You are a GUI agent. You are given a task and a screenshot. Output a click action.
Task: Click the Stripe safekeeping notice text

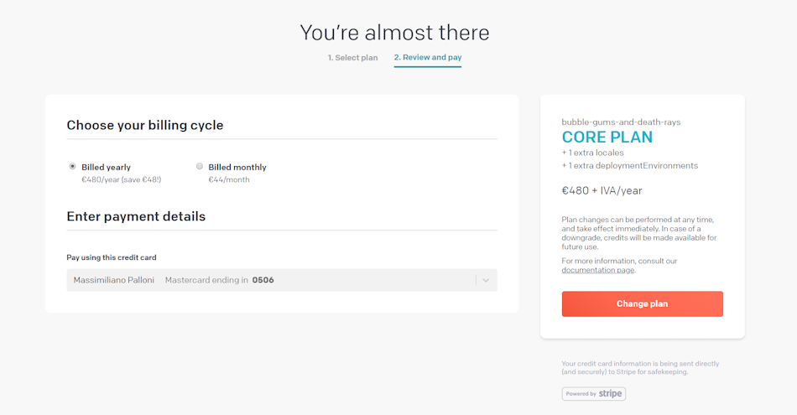640,368
